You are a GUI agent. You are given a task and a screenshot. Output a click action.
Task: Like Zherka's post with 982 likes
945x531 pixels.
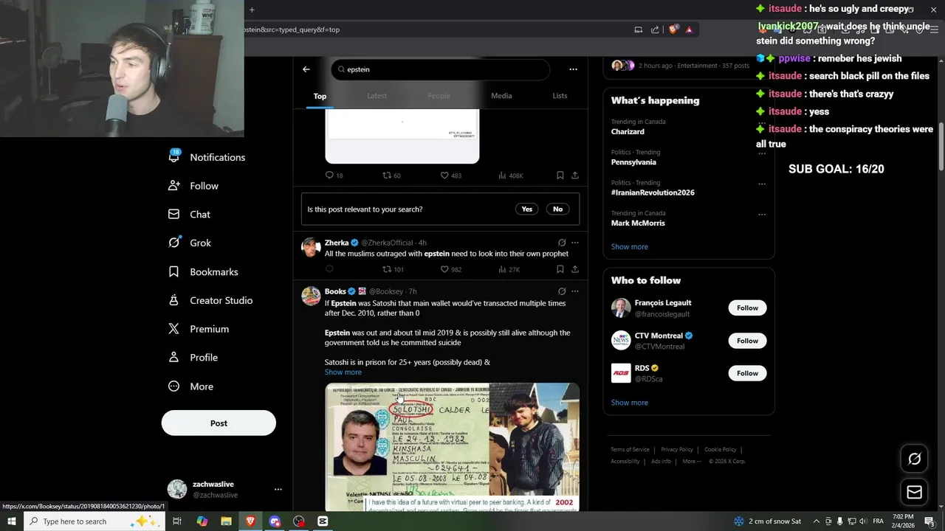(x=450, y=269)
